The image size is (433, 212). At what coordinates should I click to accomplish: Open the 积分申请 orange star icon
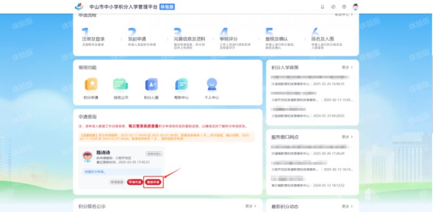coord(91,84)
